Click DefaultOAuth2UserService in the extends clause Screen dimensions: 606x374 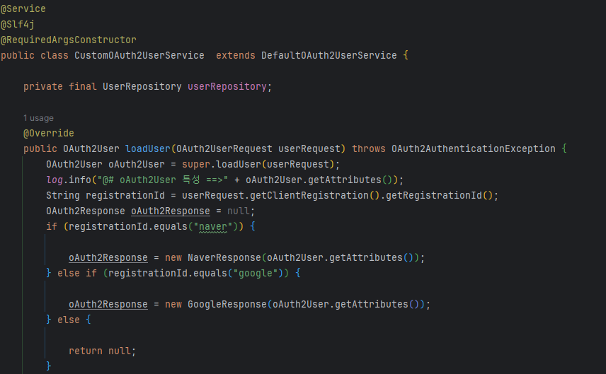click(x=329, y=56)
